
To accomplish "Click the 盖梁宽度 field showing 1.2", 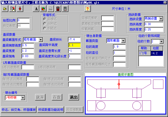I will (x=28, y=51).
